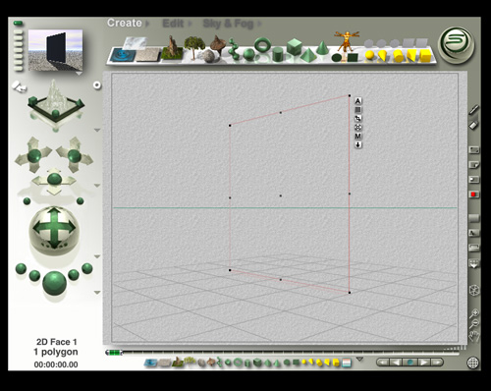Switch to the Edit palette

tap(173, 24)
